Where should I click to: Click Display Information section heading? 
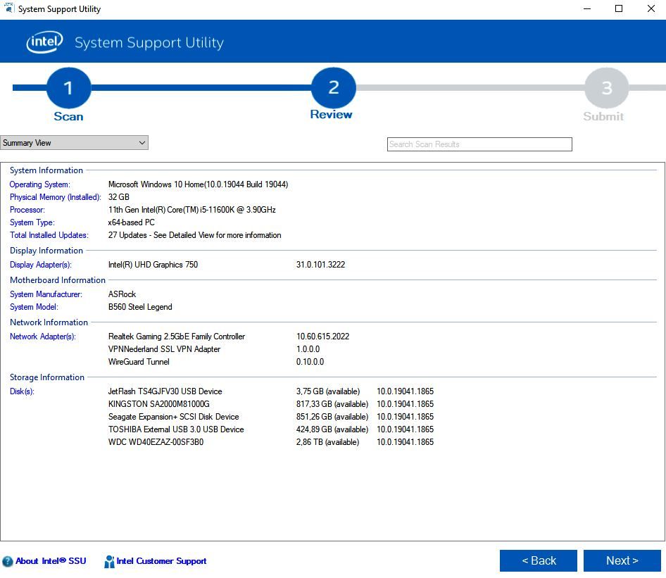click(46, 251)
